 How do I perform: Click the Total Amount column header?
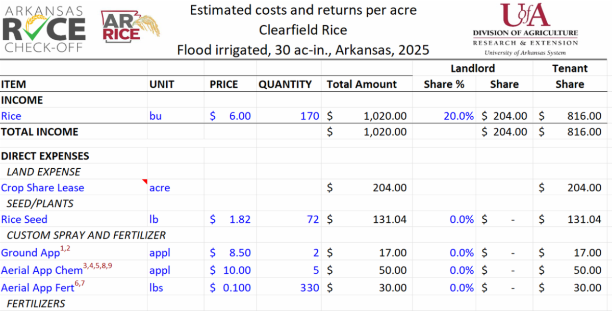(x=362, y=85)
